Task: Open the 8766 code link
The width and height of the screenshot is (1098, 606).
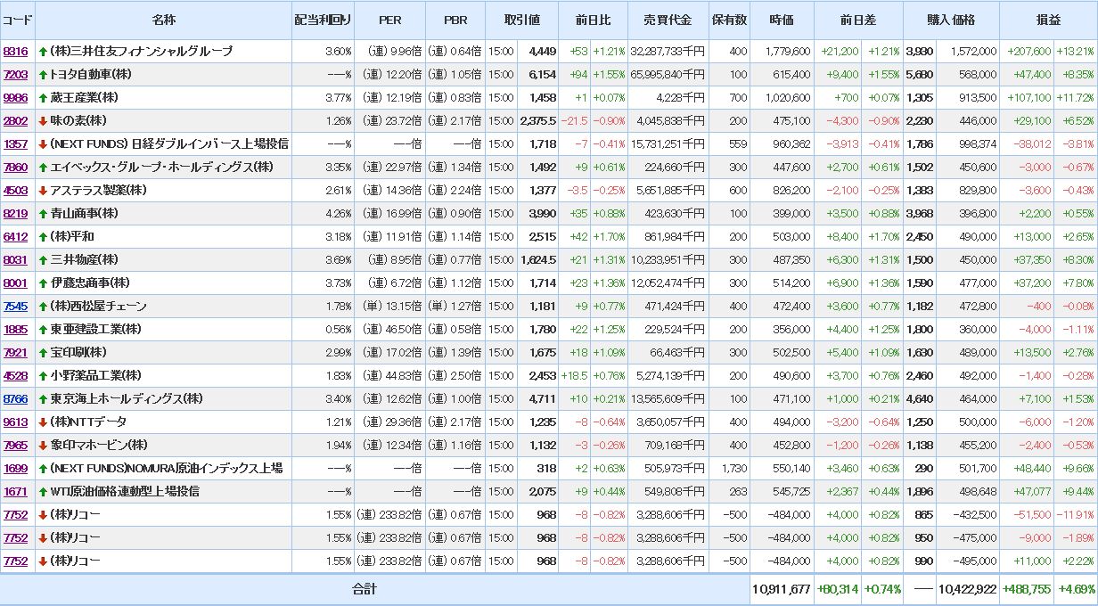Action: pyautogui.click(x=15, y=399)
